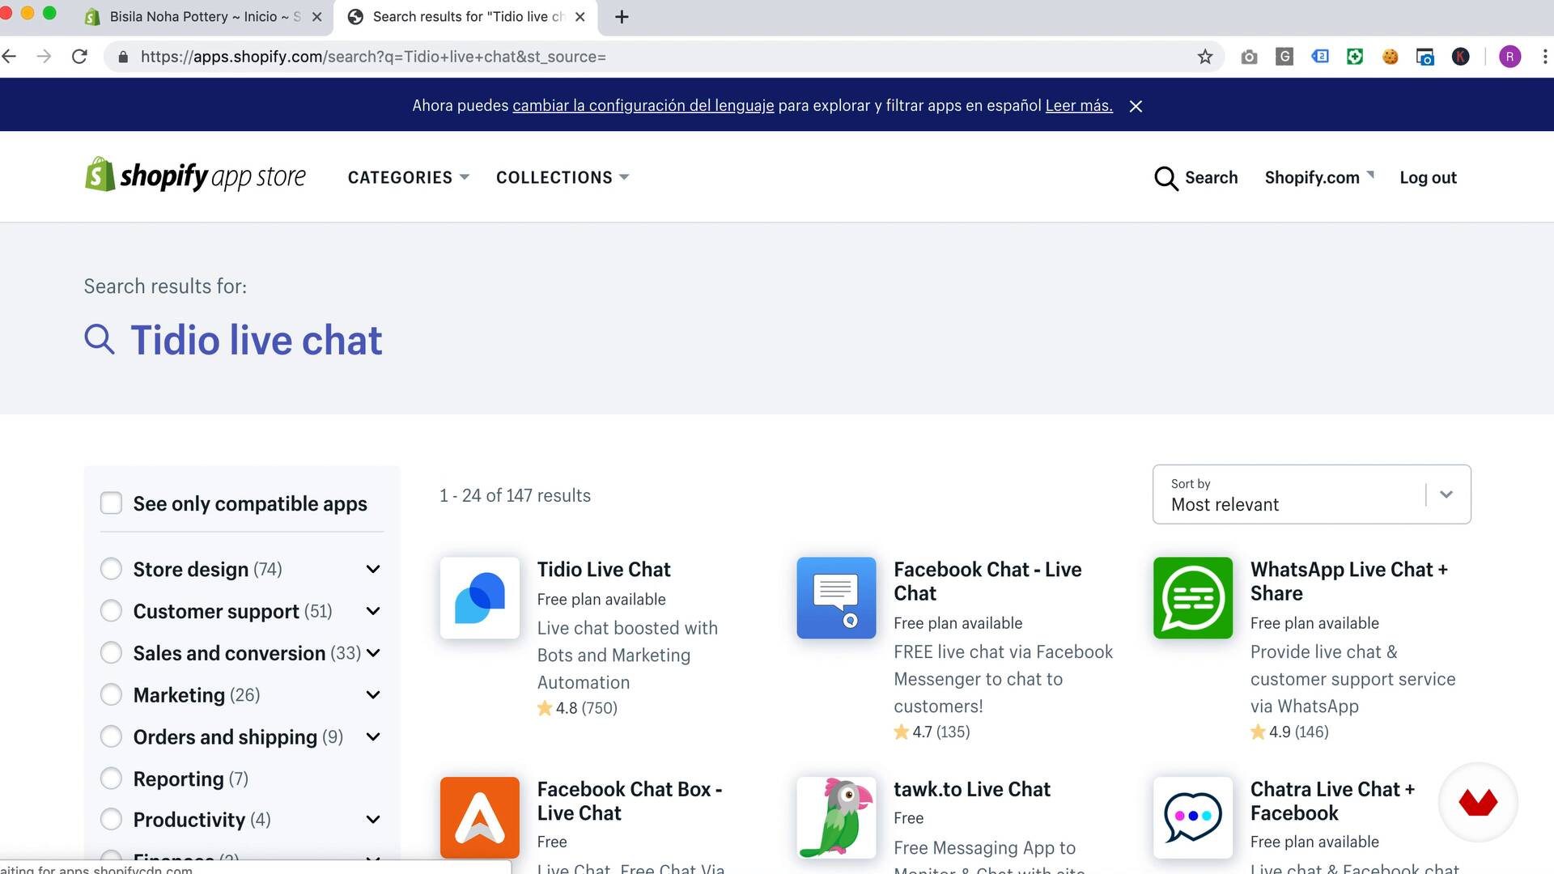
Task: Expand the Customer support filter chevron
Action: point(373,611)
